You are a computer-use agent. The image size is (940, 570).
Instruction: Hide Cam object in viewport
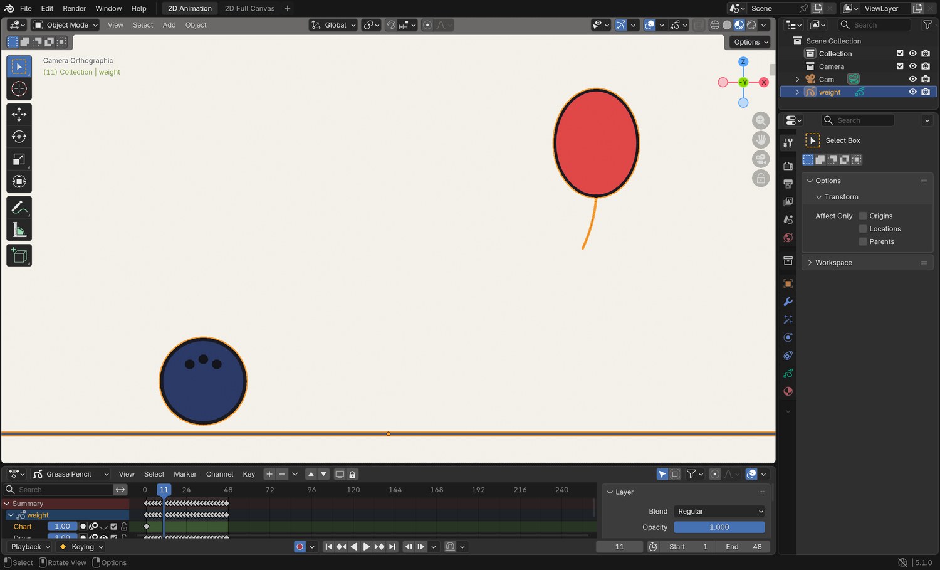click(912, 79)
